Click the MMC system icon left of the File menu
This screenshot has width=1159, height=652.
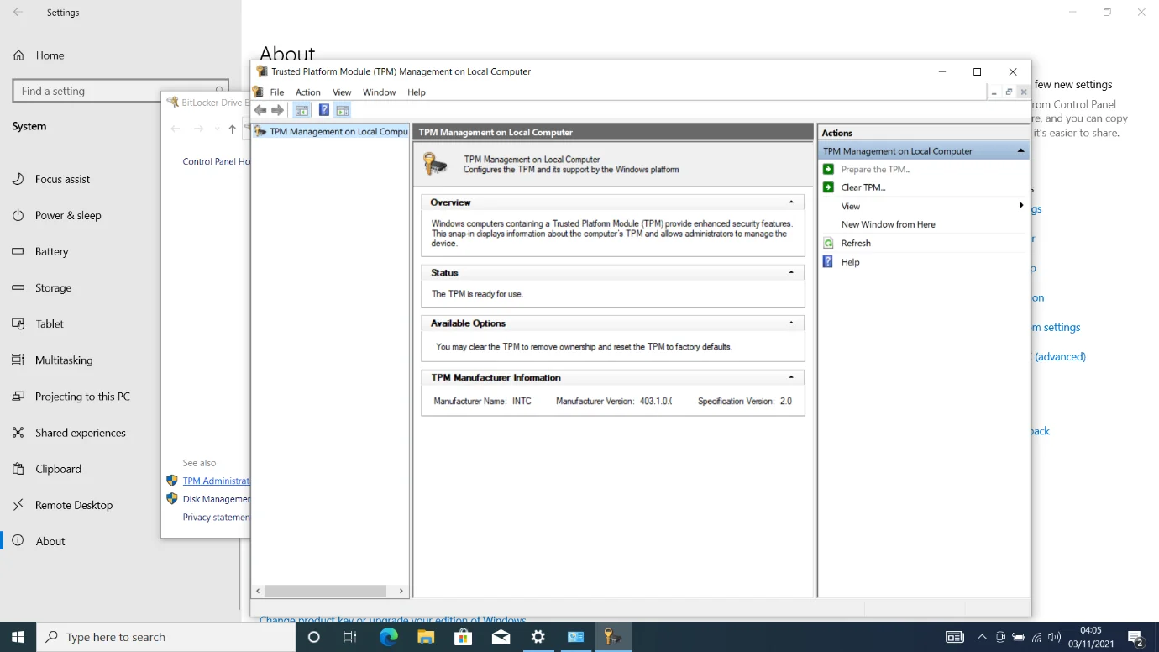pos(259,92)
